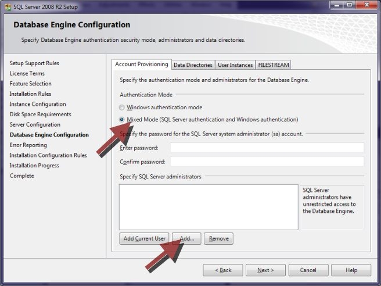This screenshot has width=381, height=286.
Task: Select the Installation Rules step
Action: pos(30,94)
